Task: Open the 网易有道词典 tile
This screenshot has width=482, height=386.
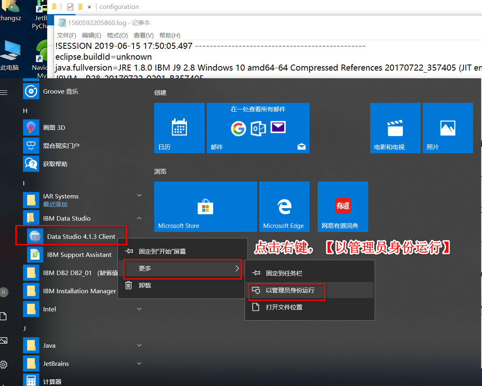Action: [342, 207]
